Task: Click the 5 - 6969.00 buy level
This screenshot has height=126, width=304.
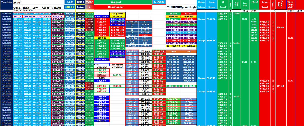Action: [x=173, y=32]
